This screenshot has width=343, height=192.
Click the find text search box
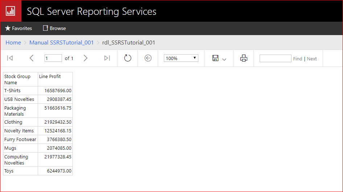pyautogui.click(x=276, y=58)
